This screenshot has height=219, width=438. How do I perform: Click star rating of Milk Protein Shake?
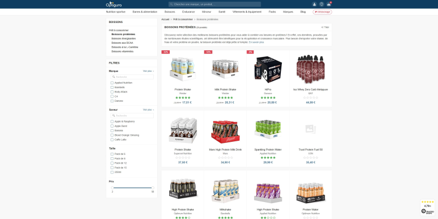click(x=225, y=98)
